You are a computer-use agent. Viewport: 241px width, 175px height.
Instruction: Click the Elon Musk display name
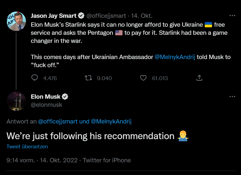pos(45,97)
